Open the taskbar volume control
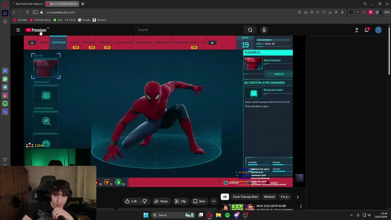This screenshot has height=220, width=391. pos(369,215)
